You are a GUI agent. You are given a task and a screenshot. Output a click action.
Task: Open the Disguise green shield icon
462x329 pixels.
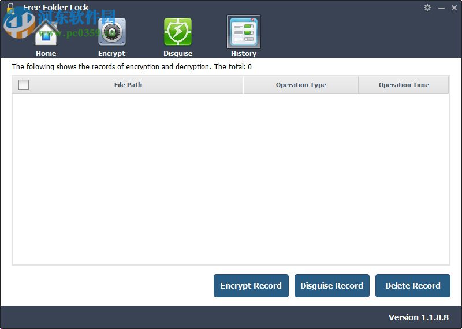coord(178,32)
